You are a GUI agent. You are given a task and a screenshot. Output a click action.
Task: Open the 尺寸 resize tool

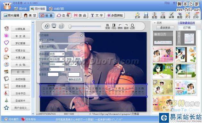(188, 15)
